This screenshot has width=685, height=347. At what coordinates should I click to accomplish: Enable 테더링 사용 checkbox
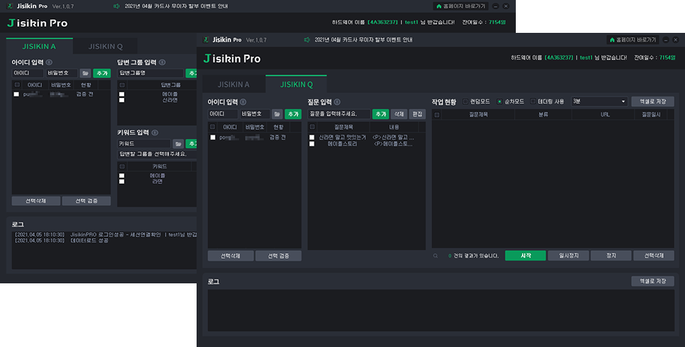[x=533, y=101]
